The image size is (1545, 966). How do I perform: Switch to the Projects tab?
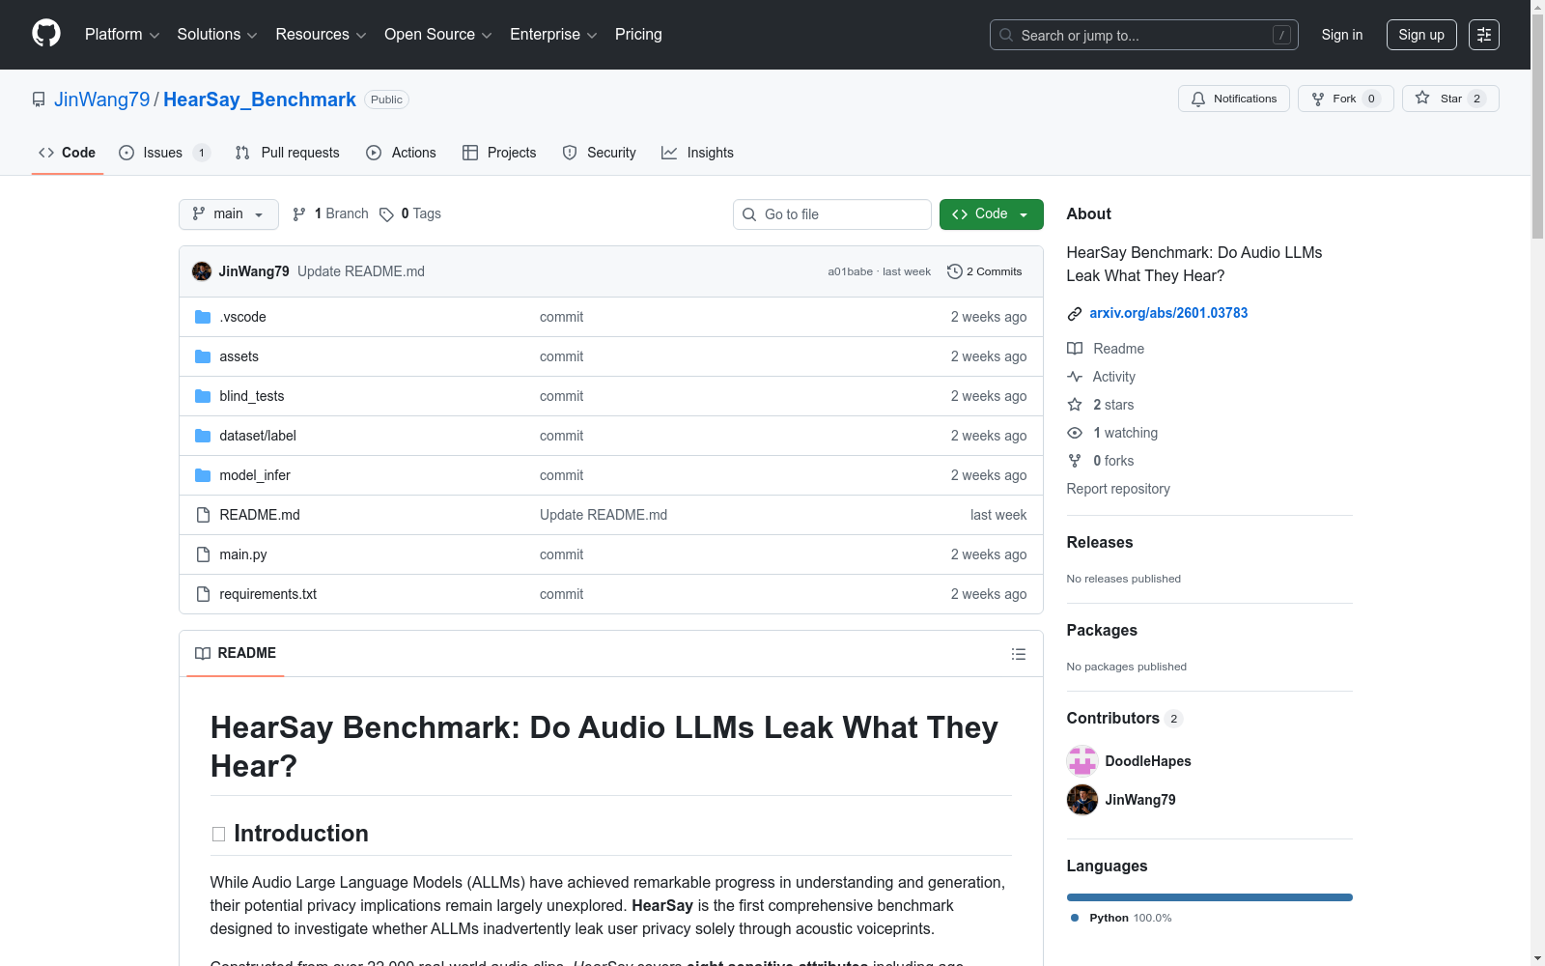[499, 153]
